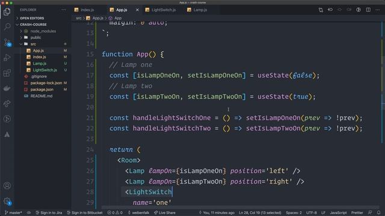Click the GitLens file annotations icon
This screenshot has height=216, width=385.
point(330,10)
